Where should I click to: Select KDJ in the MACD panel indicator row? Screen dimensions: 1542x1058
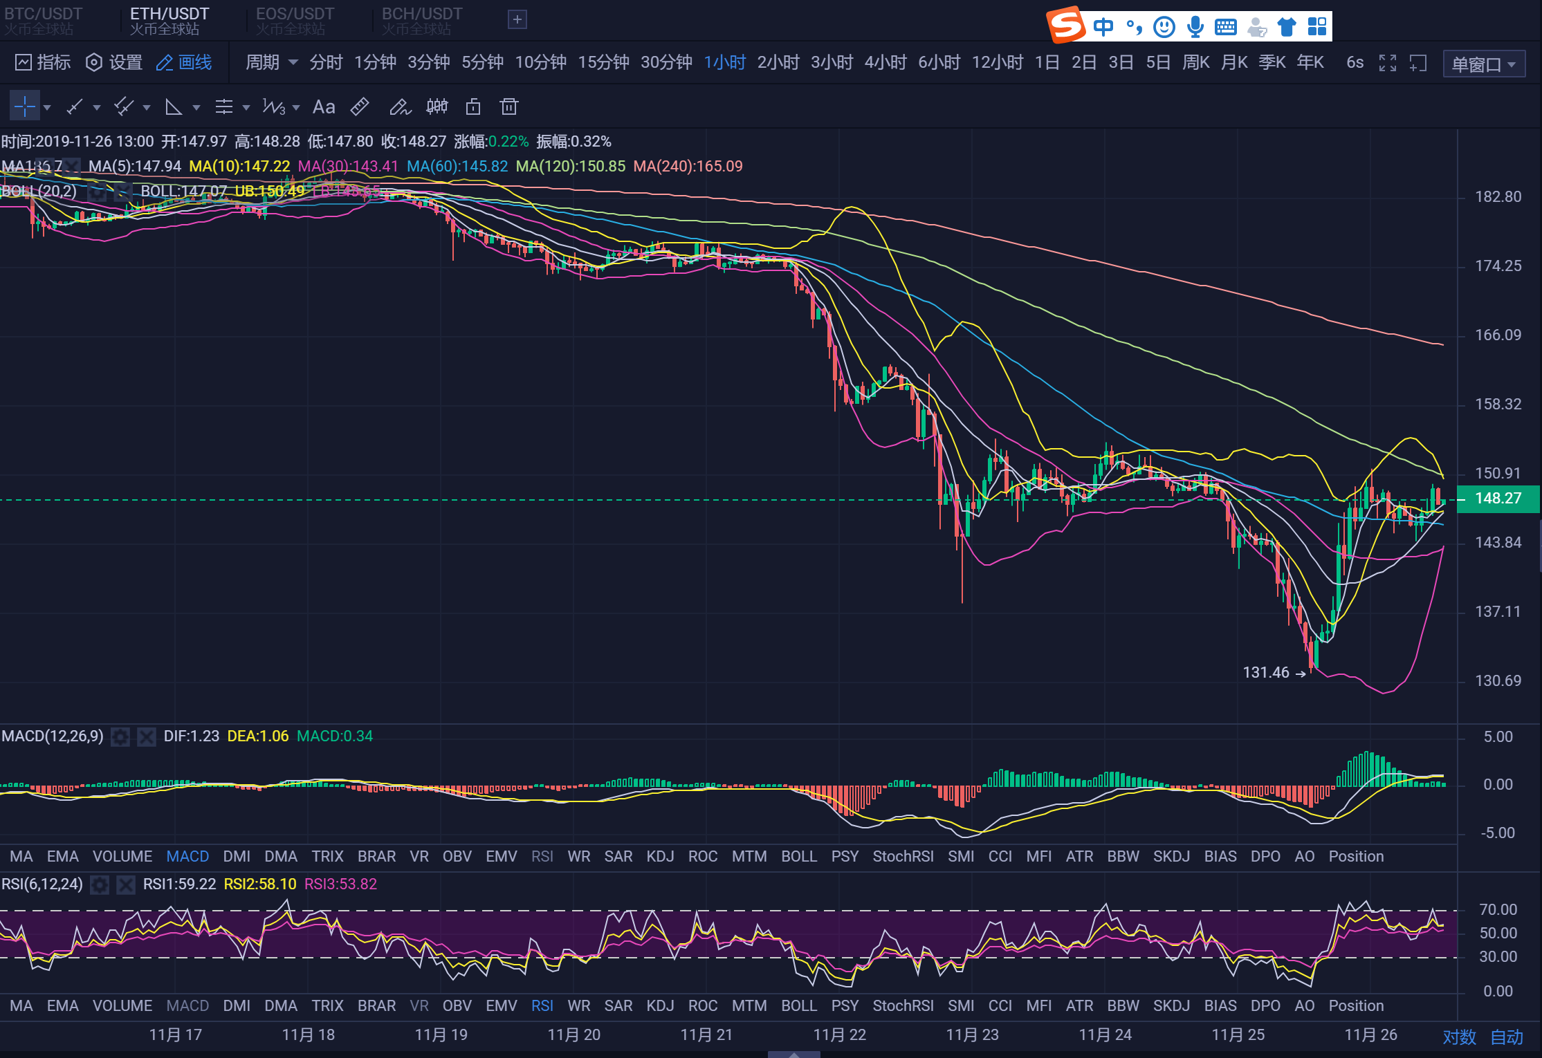click(x=660, y=856)
